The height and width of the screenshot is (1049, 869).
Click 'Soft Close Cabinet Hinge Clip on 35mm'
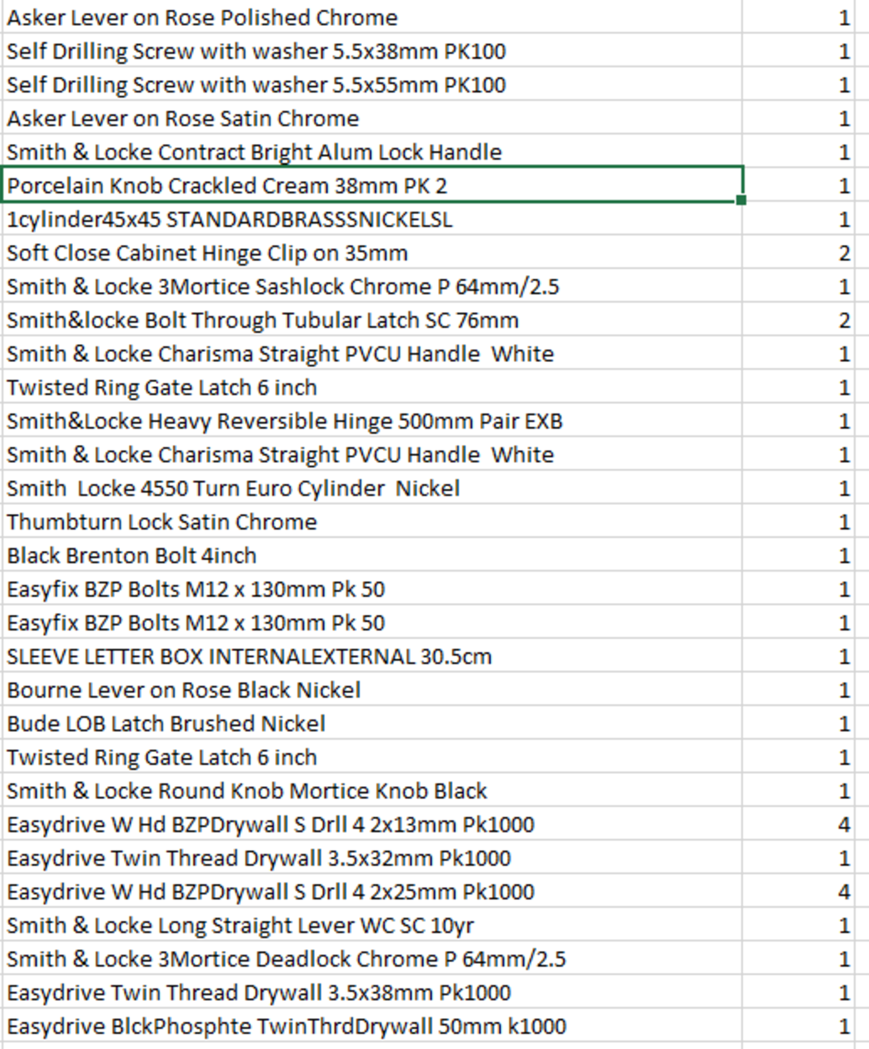372,253
